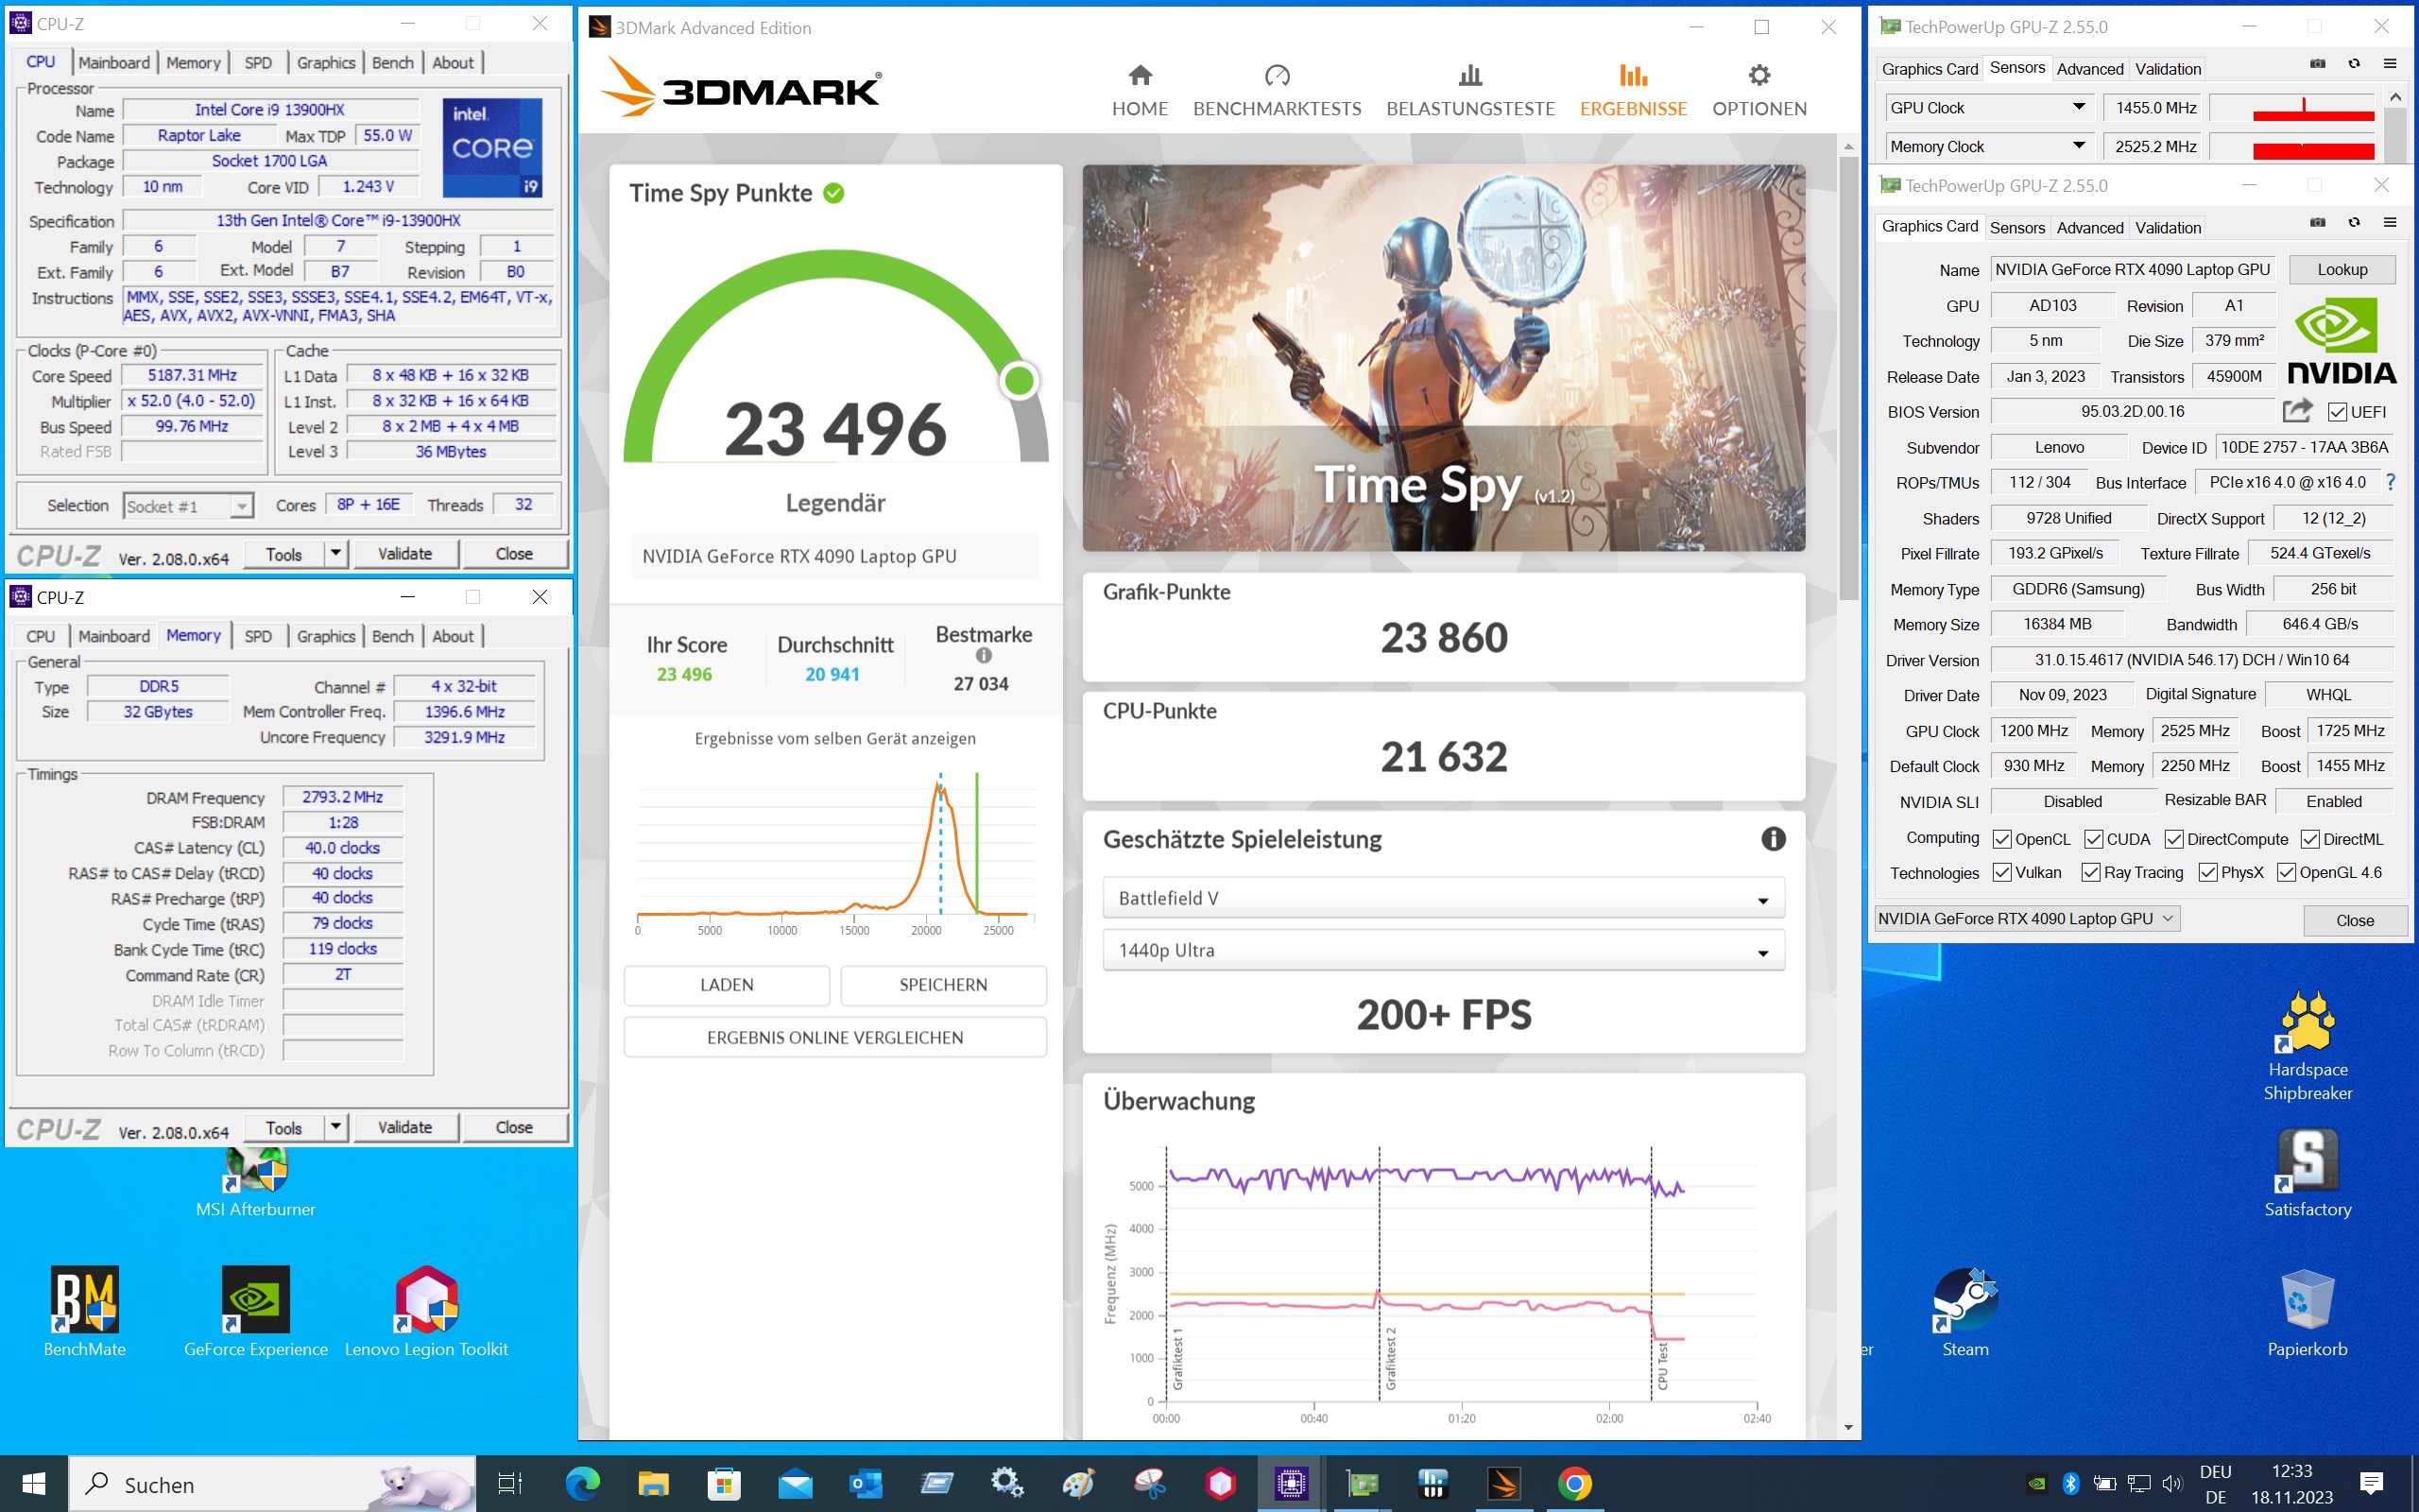Click ERGEBNIS ONLINE VERGLEICHEN

click(x=834, y=1037)
